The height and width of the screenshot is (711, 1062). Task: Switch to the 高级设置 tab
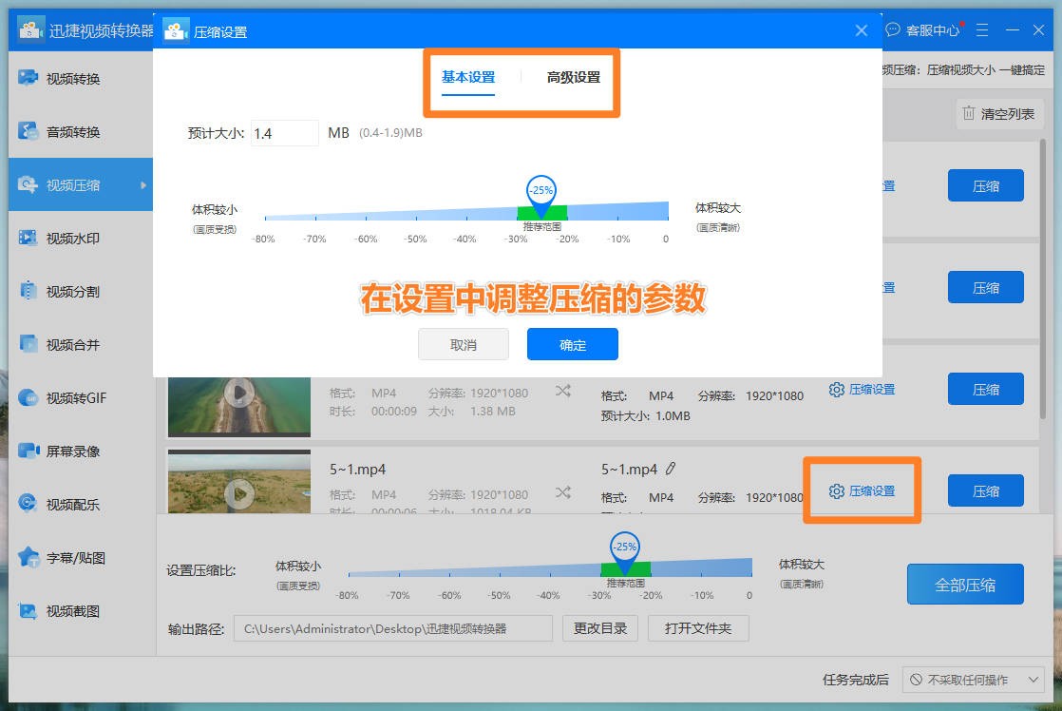[575, 79]
